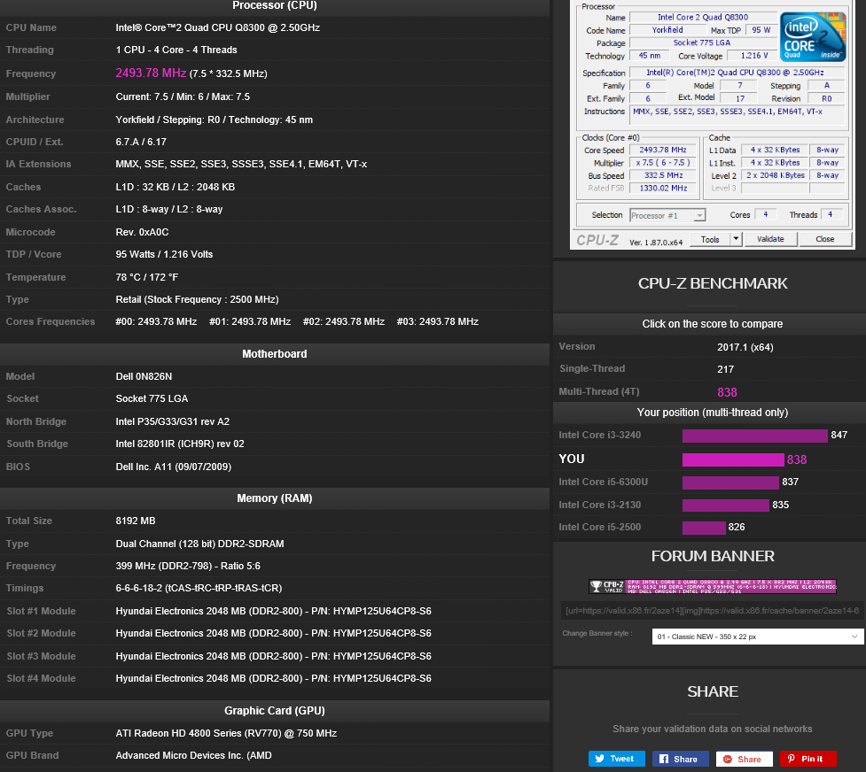The height and width of the screenshot is (772, 866).
Task: Click the Graphic Card (GPU) section header
Action: [275, 711]
